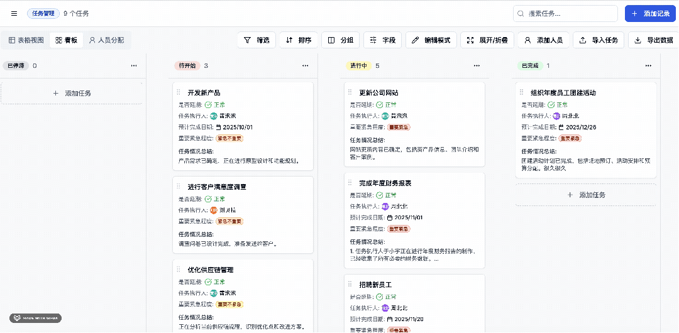Open more options for 已停滞 column
679x333 pixels.
[134, 66]
